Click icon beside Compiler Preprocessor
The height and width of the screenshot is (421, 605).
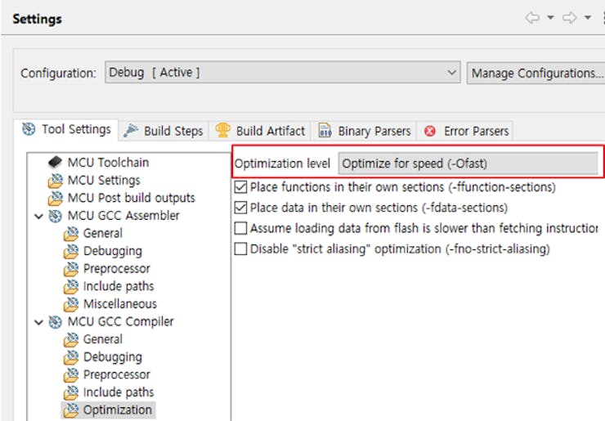pos(71,374)
